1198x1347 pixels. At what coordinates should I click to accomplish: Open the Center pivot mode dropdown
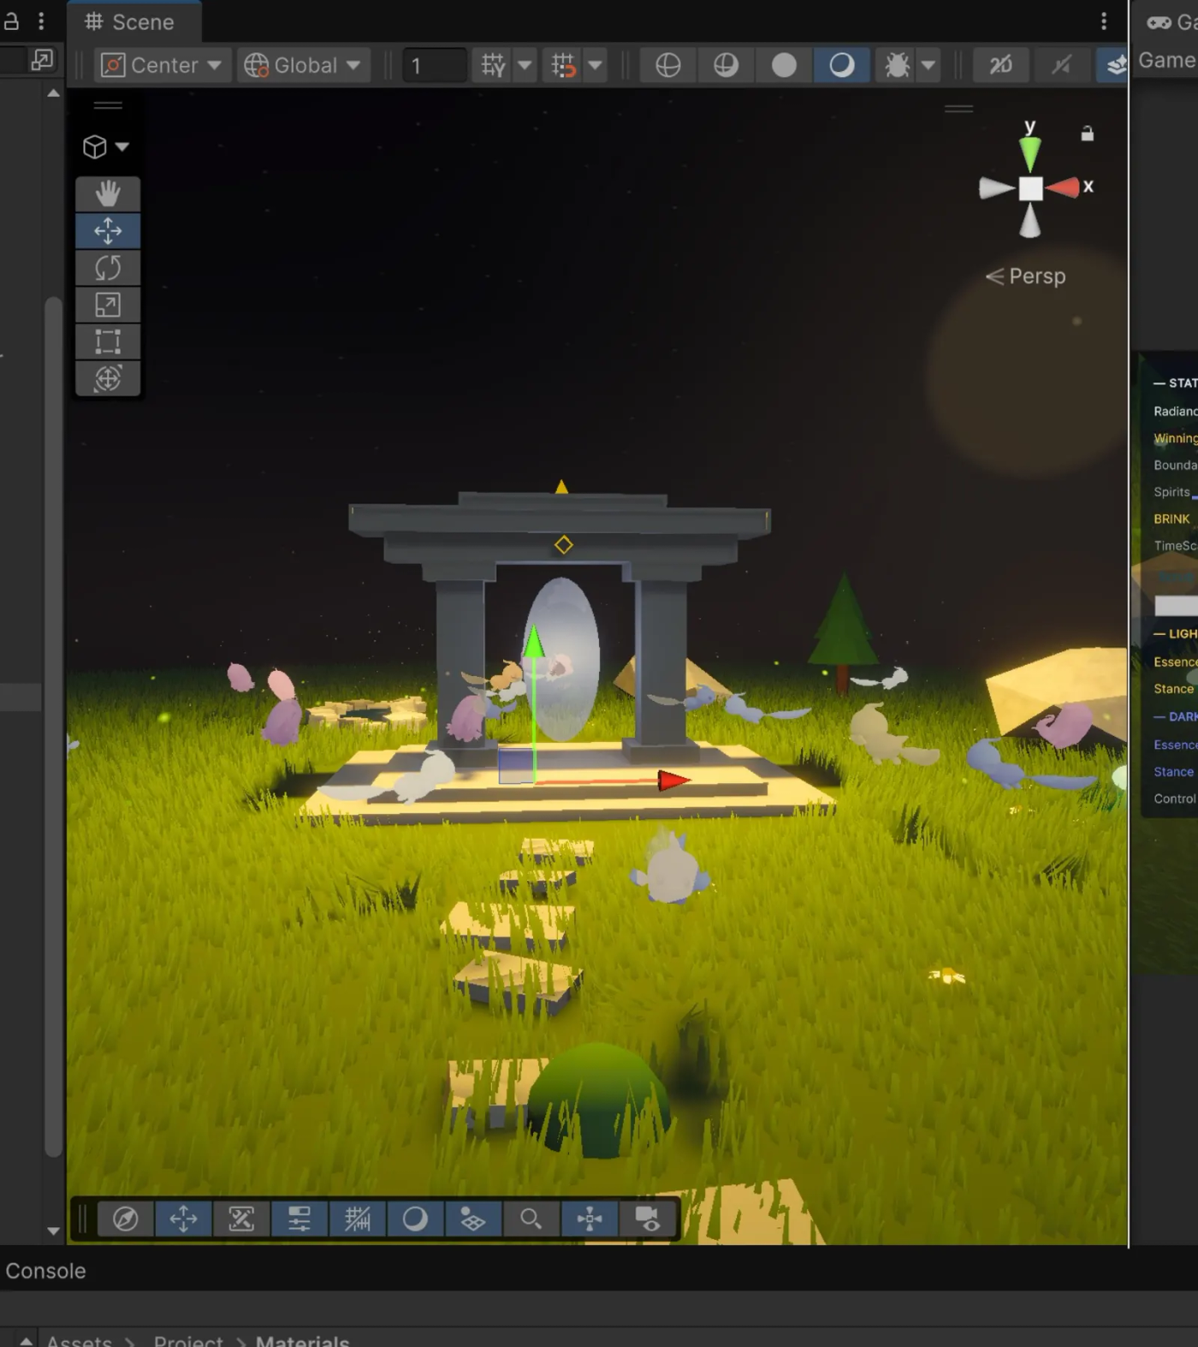[163, 65]
